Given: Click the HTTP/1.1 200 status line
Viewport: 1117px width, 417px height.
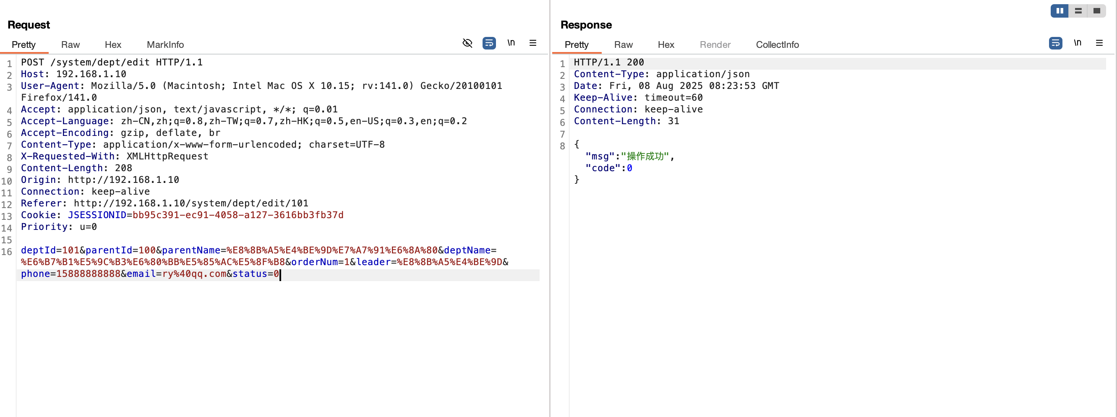Looking at the screenshot, I should click(x=609, y=63).
